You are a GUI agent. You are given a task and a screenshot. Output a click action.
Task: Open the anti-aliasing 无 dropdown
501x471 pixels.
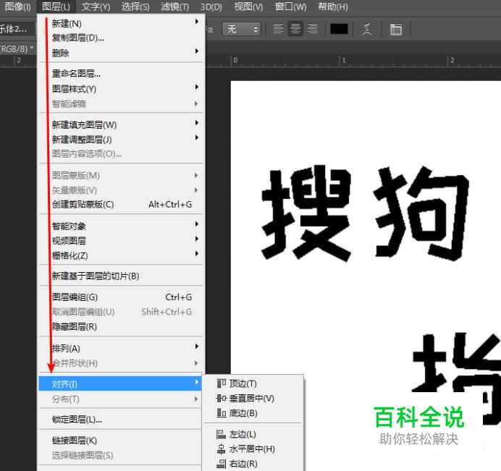(x=241, y=30)
